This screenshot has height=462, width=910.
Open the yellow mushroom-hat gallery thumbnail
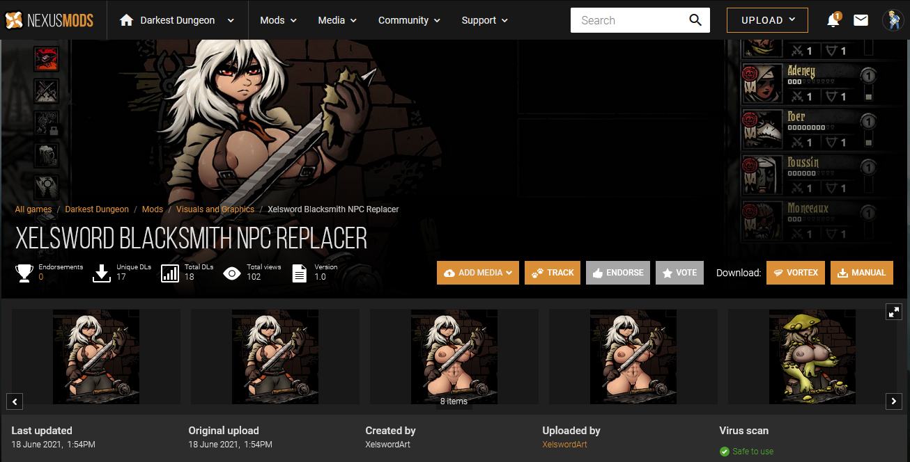(x=812, y=357)
